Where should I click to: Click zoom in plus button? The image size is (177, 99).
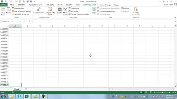pos(170,92)
